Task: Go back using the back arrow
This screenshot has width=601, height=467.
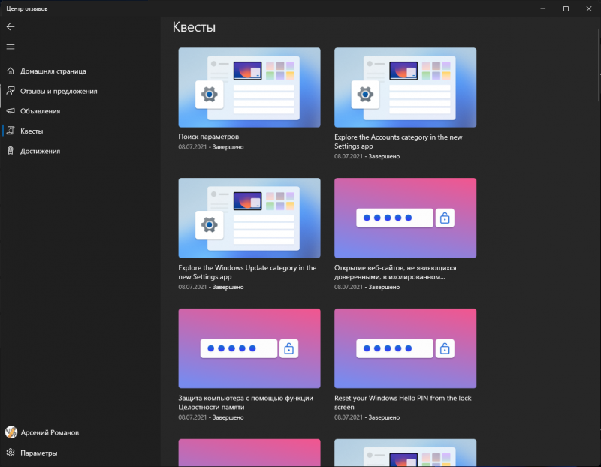Action: [x=11, y=26]
